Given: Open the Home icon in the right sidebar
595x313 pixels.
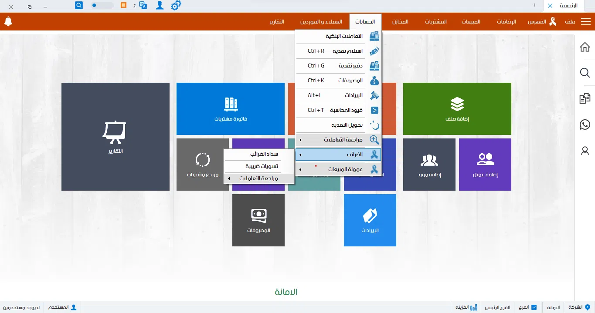Looking at the screenshot, I should 585,47.
